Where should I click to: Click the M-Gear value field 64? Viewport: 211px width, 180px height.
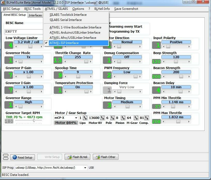click(130, 118)
